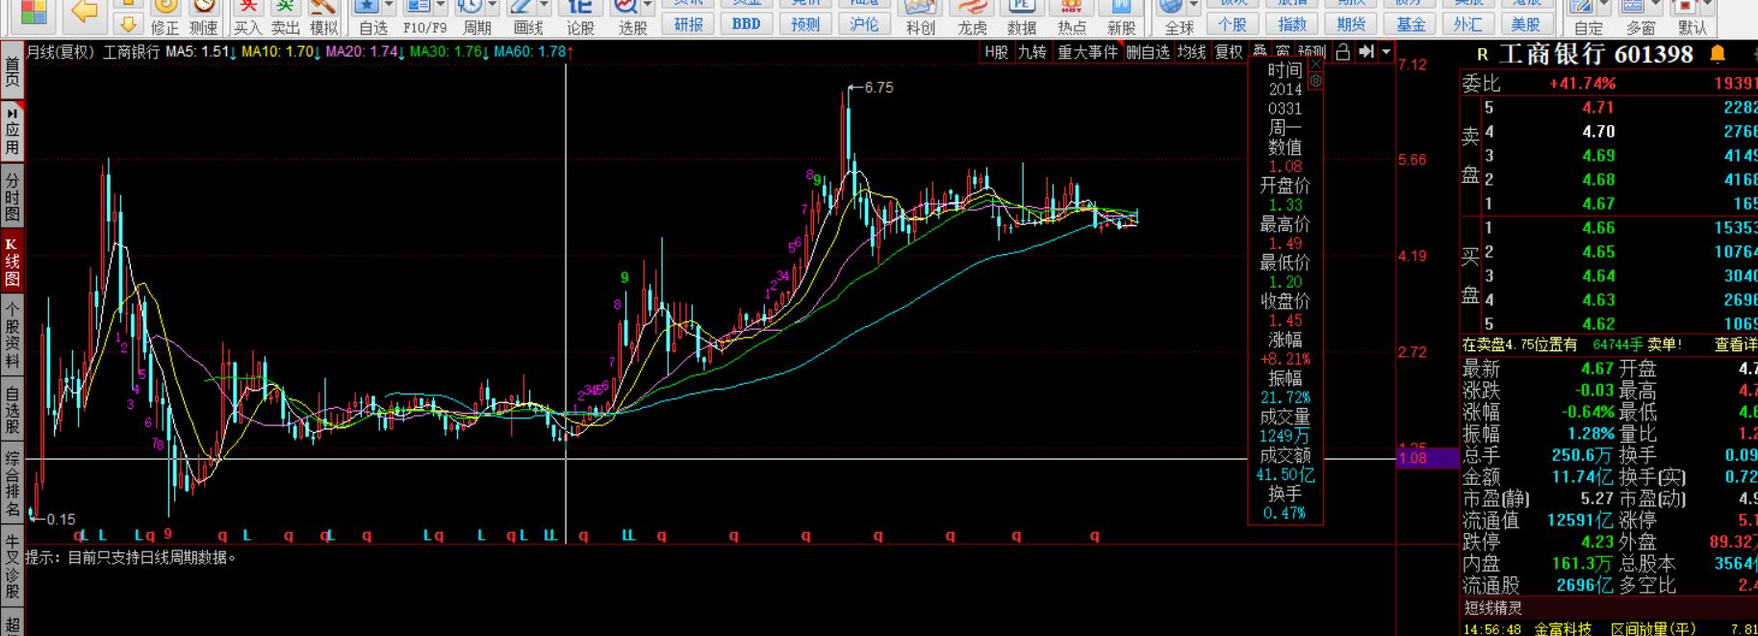Click the orange alert bell beside 601398
The height and width of the screenshot is (636, 1758).
point(1718,54)
